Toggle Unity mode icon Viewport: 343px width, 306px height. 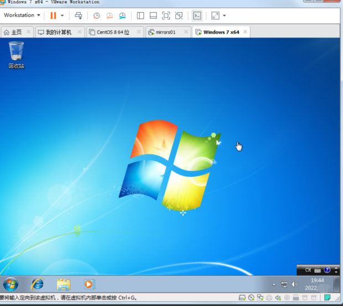pyautogui.click(x=179, y=15)
